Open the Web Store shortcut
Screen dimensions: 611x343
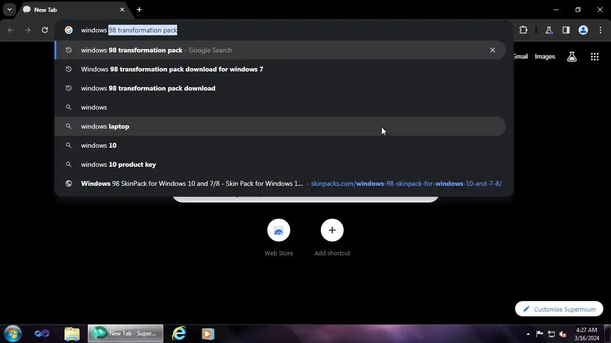click(279, 237)
